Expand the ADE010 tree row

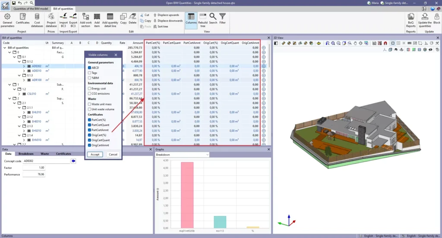25,70
